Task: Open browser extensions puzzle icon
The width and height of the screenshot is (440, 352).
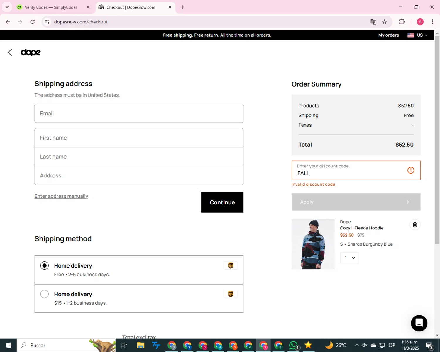Action: tap(402, 22)
